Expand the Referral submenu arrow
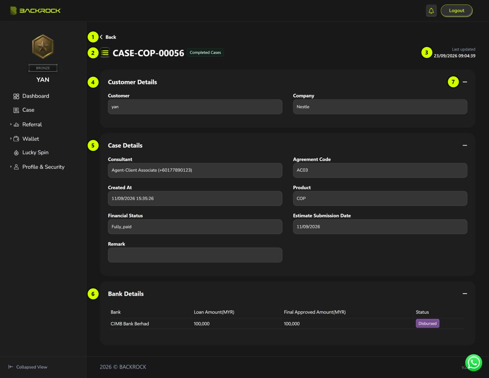The image size is (489, 378). (x=11, y=124)
